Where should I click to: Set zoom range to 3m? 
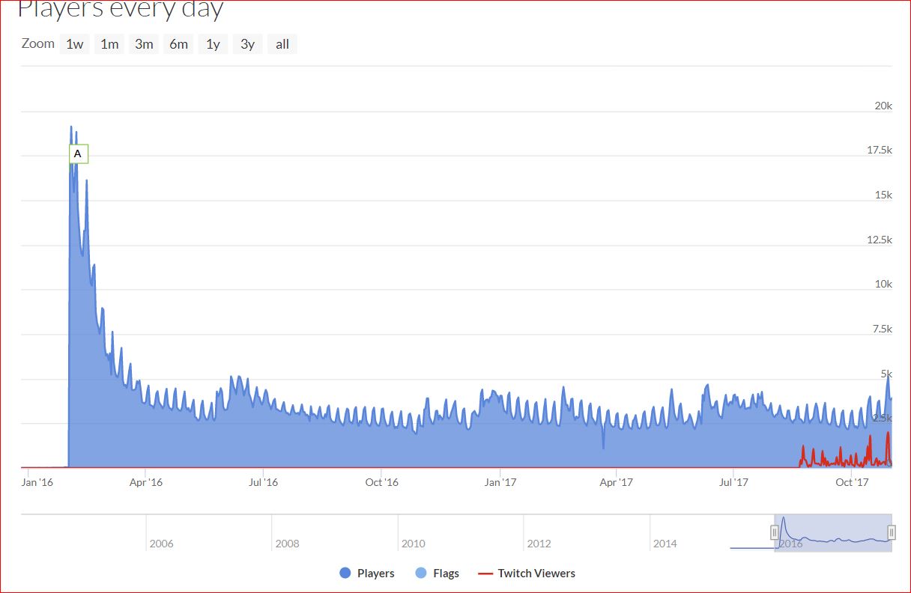[144, 44]
